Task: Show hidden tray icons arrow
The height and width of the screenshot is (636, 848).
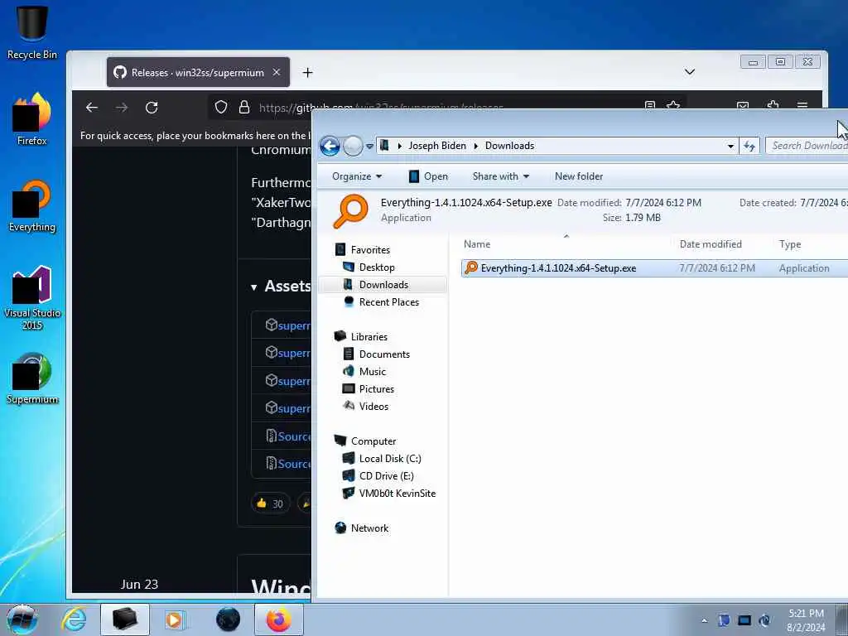Action: click(x=704, y=620)
